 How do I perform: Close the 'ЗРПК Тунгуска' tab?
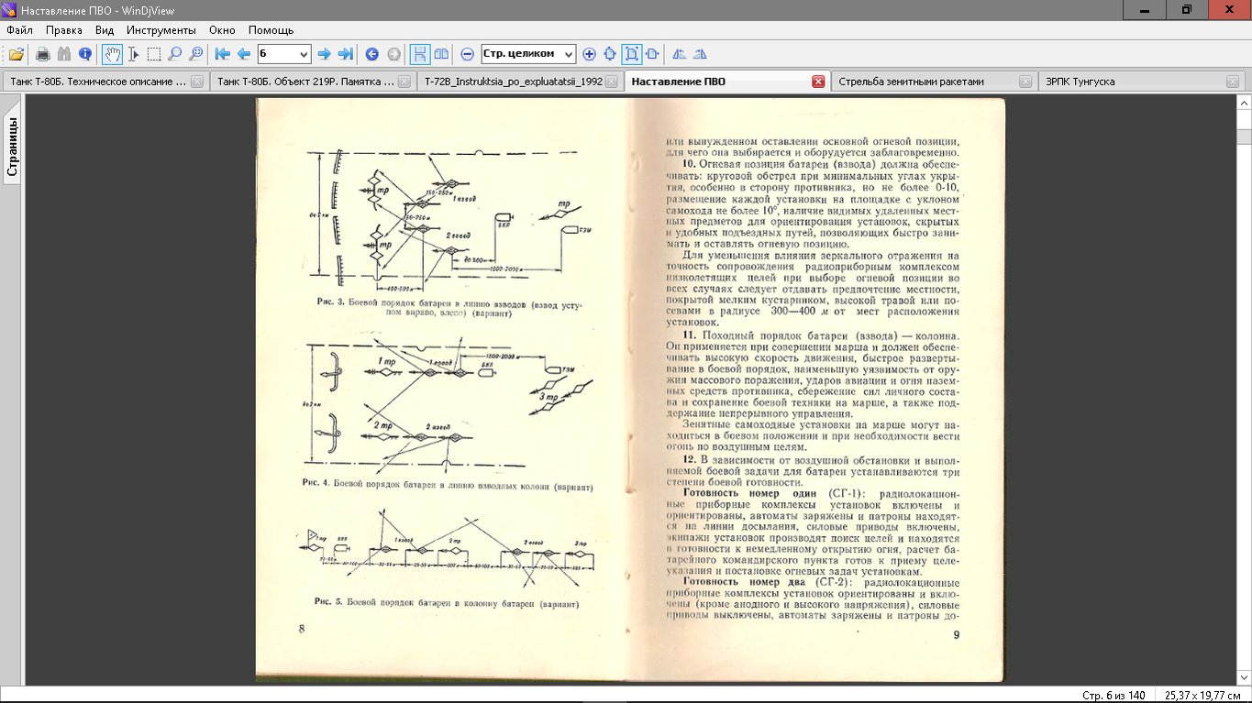(1233, 82)
